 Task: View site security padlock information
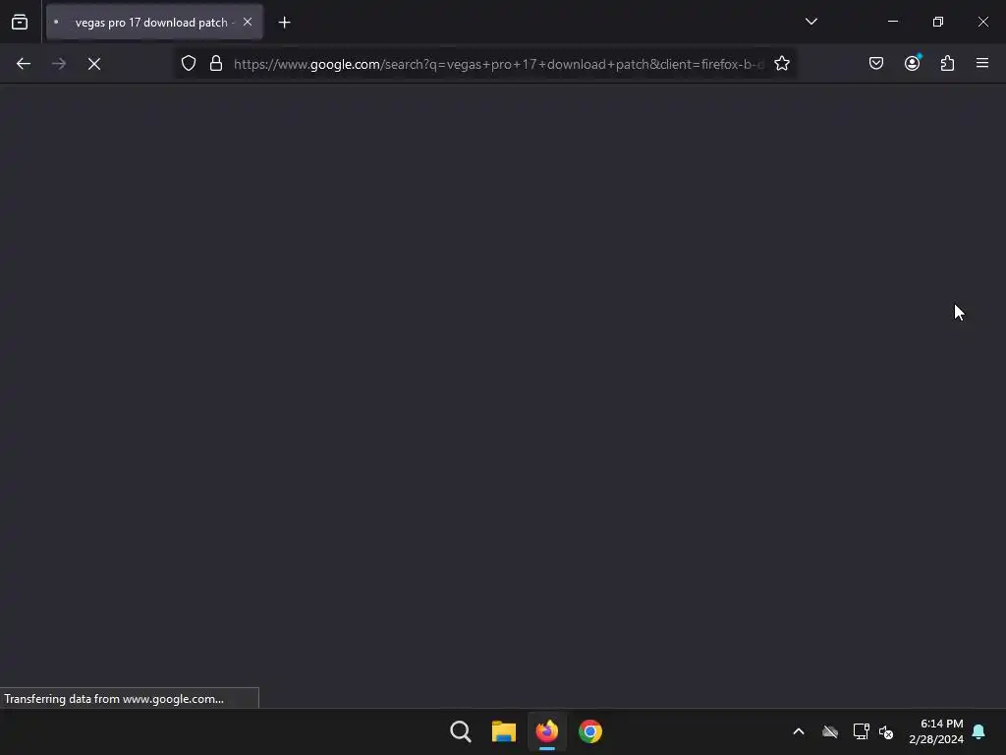(x=216, y=64)
